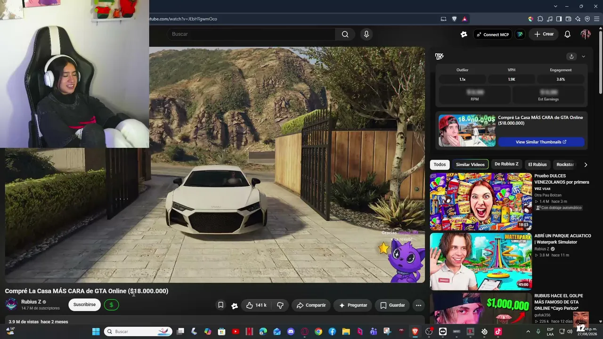Start voice search with the microphone icon
Image resolution: width=603 pixels, height=339 pixels.
click(367, 34)
